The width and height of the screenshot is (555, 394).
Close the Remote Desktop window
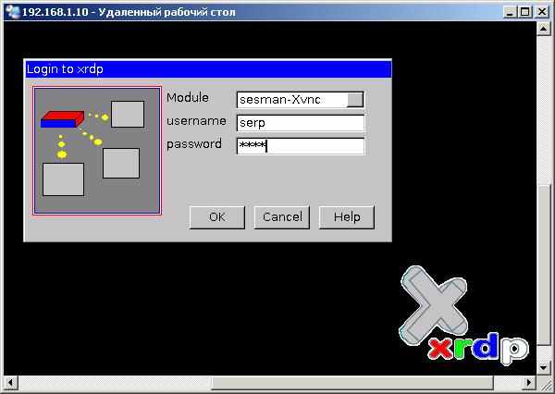(x=541, y=12)
